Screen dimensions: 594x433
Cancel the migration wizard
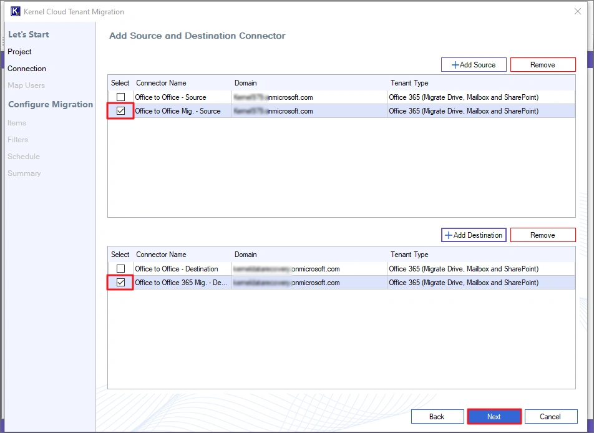pos(551,416)
